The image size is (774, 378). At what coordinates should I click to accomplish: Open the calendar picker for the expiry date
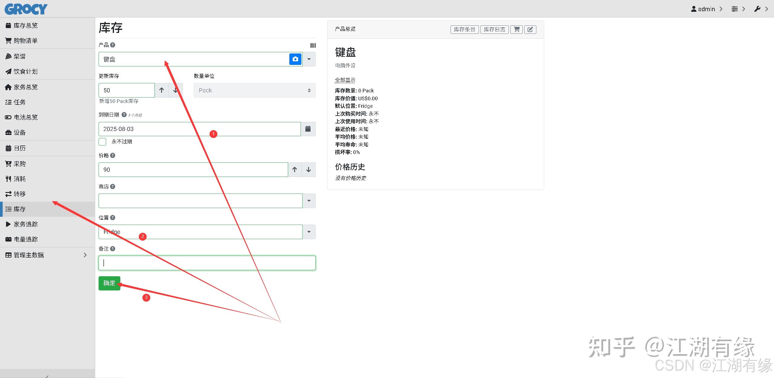click(x=308, y=129)
